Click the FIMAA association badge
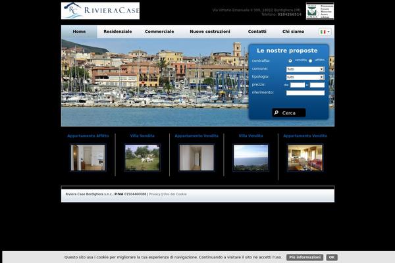 320,11
